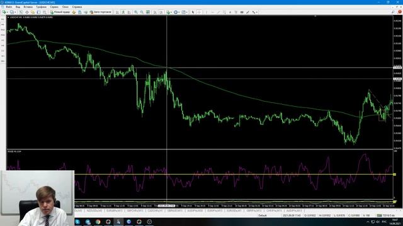Open the chart templates icon
This screenshot has height=226, width=403.
183,12
